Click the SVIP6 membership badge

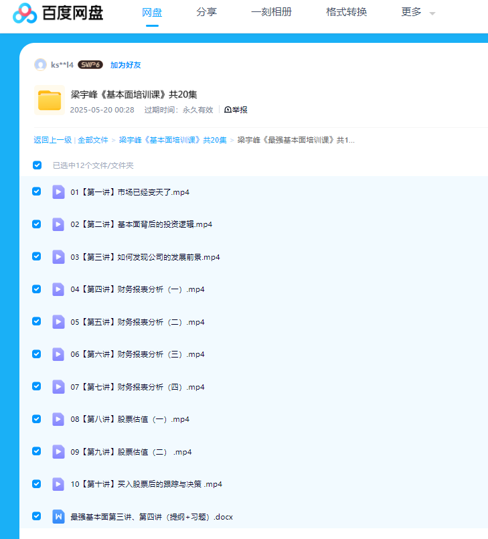coord(90,65)
